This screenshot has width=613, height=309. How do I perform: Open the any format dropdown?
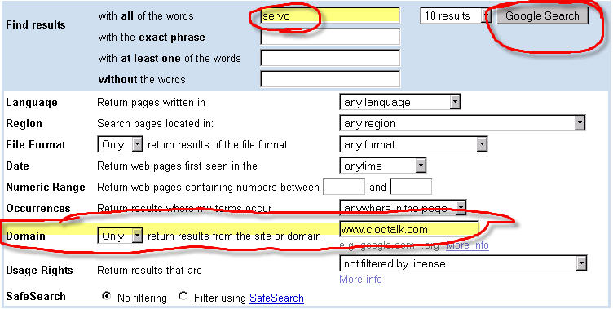(x=413, y=144)
